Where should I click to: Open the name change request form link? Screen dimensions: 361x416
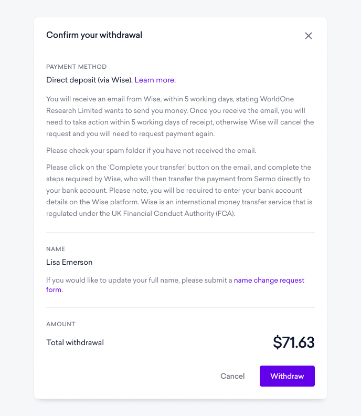click(x=269, y=280)
